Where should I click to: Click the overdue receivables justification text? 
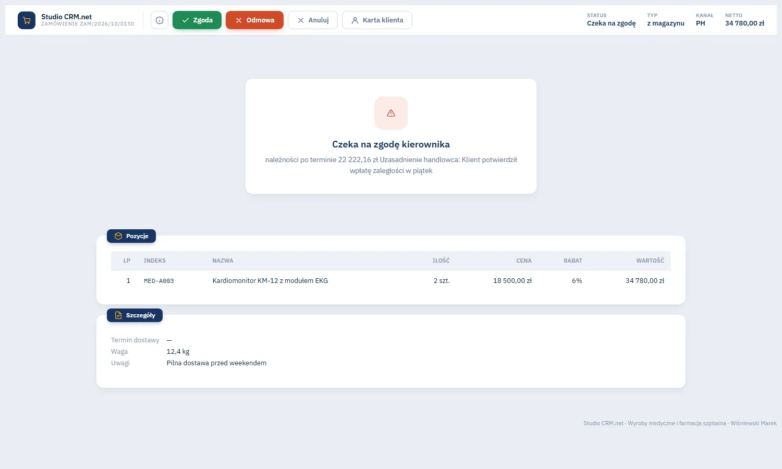pos(391,165)
